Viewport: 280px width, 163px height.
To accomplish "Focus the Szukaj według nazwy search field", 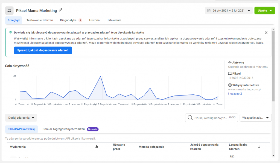I will click(211, 118).
